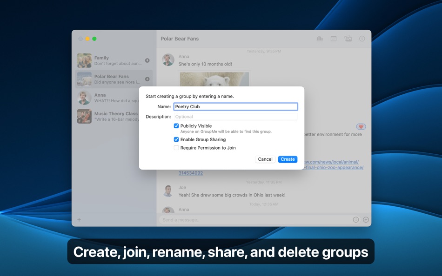Viewport: 442px width, 276px height.
Task: Click the green zoom window button
Action: pyautogui.click(x=94, y=39)
